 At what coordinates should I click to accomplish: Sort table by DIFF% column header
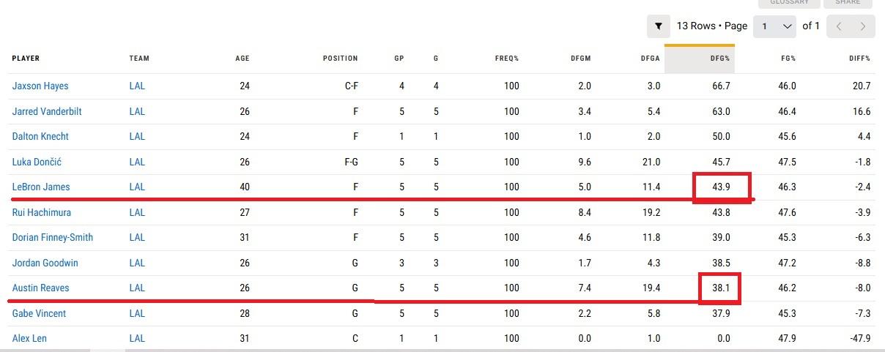point(859,59)
